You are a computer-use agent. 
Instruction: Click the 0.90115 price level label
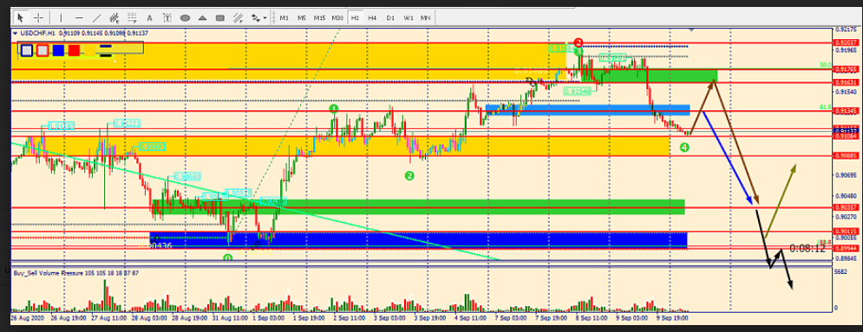[x=846, y=231]
